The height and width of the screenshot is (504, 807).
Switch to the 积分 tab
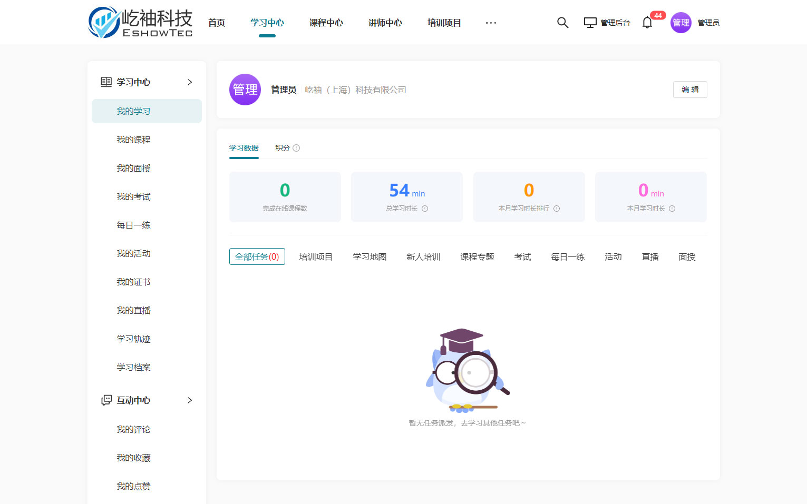(x=283, y=148)
